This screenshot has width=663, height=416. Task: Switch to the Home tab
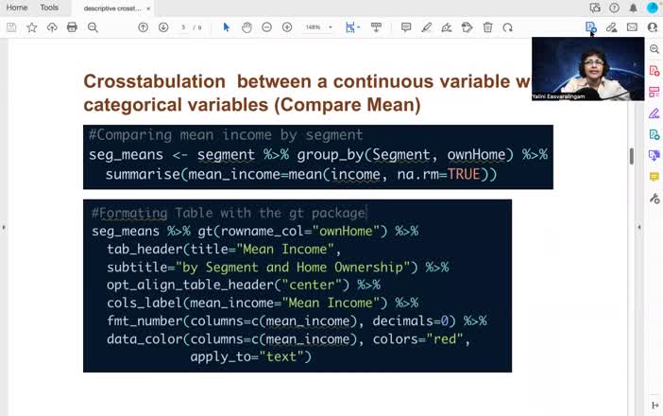point(17,8)
